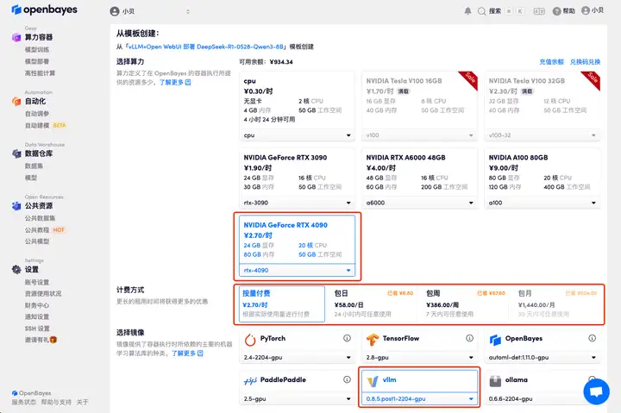Open the notification bell

click(x=467, y=11)
